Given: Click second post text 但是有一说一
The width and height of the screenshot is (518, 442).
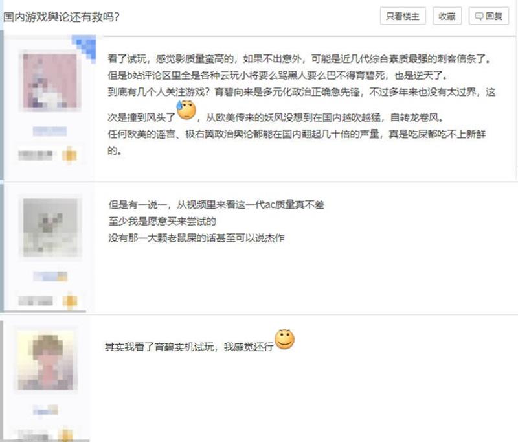Looking at the screenshot, I should [x=216, y=205].
